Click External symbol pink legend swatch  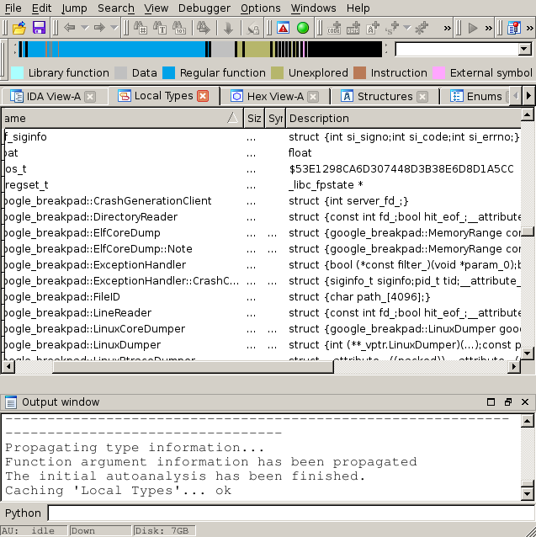click(438, 73)
